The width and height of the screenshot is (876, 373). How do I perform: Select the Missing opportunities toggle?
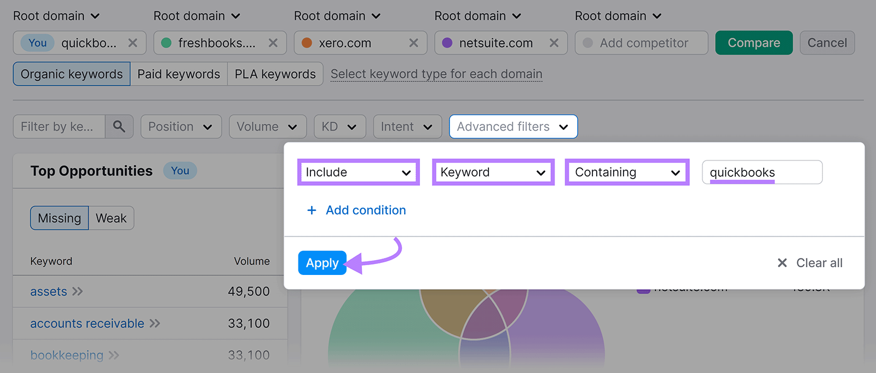59,218
